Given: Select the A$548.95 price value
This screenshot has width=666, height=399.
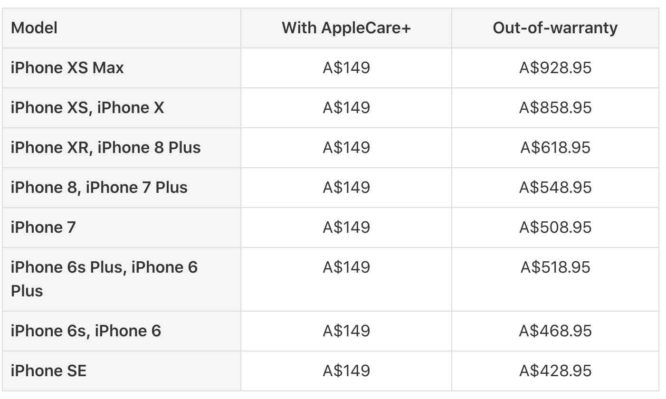Looking at the screenshot, I should (555, 188).
